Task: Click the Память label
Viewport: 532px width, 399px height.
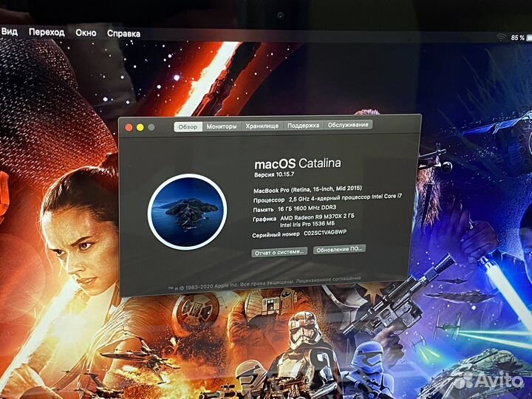Action: [x=263, y=210]
